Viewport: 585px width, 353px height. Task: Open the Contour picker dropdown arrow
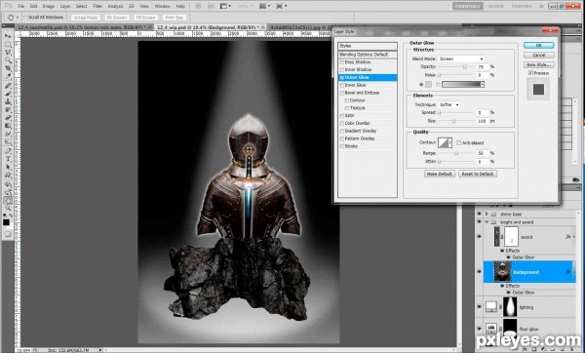coord(450,142)
